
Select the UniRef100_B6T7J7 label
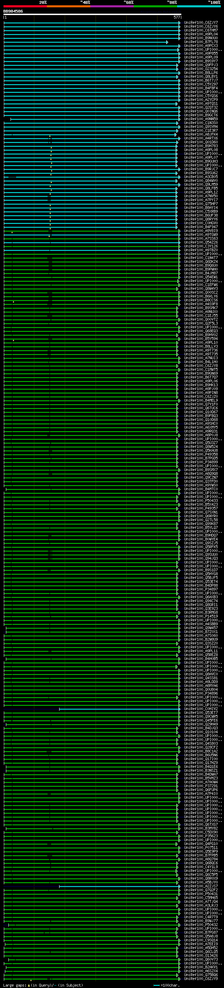click(x=201, y=80)
